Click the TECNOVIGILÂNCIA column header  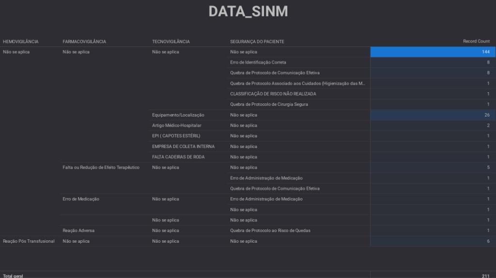(171, 42)
